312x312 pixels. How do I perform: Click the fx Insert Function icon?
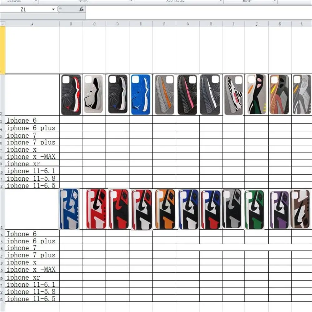coord(81,9)
